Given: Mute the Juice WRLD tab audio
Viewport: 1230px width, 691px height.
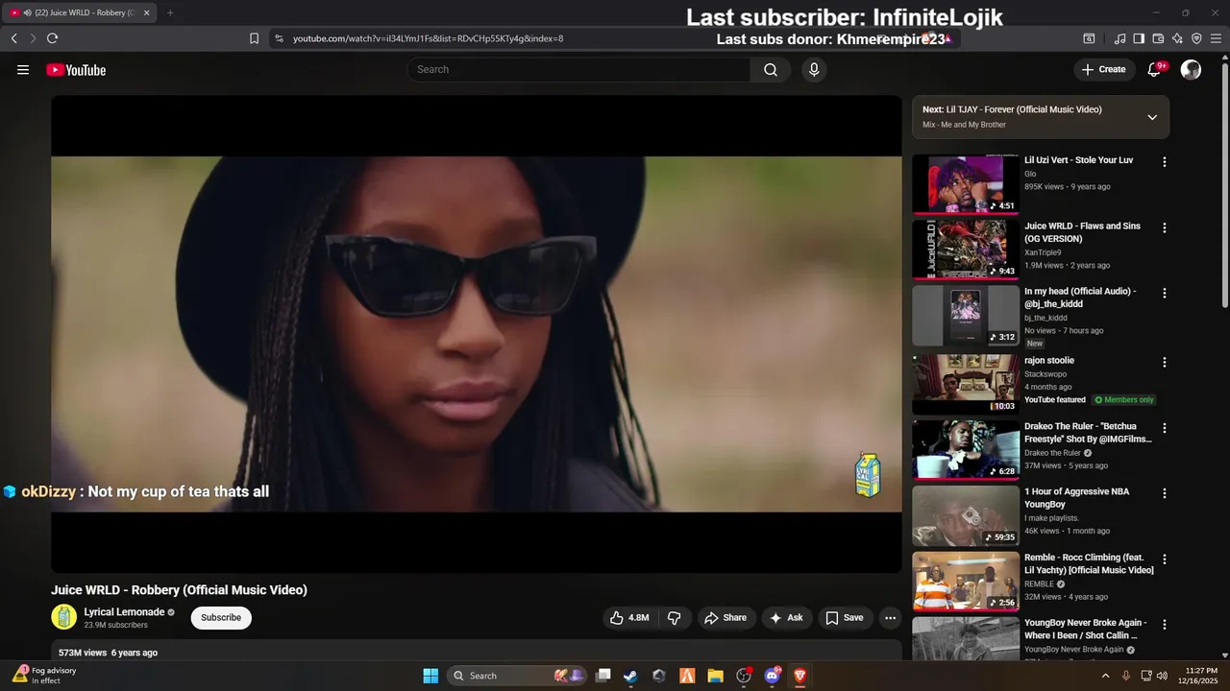Looking at the screenshot, I should 27,12.
